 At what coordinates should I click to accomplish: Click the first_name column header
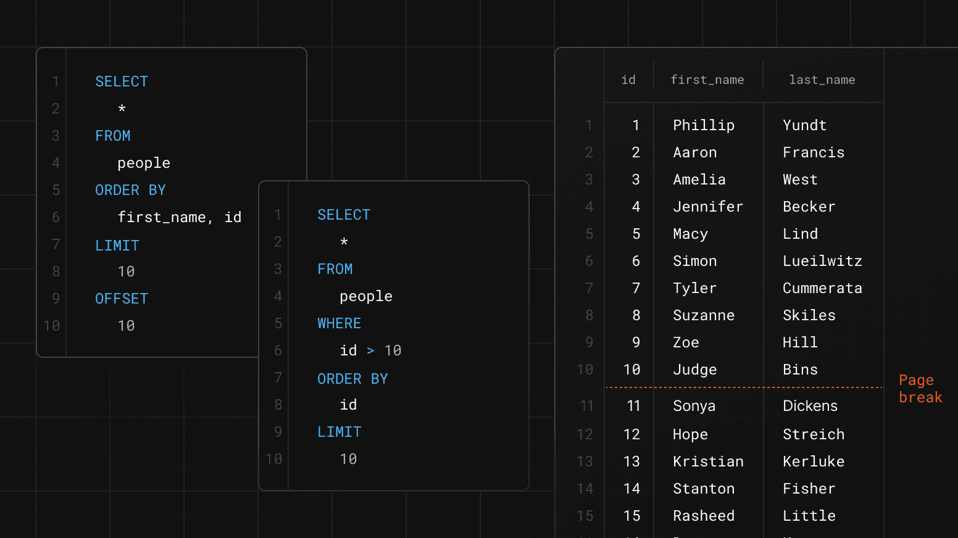[707, 80]
